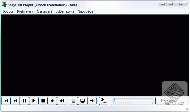Click the EasyDVD Player frog title icon
Image resolution: width=190 pixels, height=112 pixels.
(4, 5)
